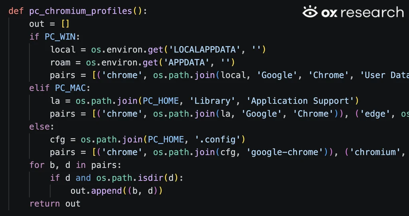
Task: Click the elif keyword
Action: 39,88
